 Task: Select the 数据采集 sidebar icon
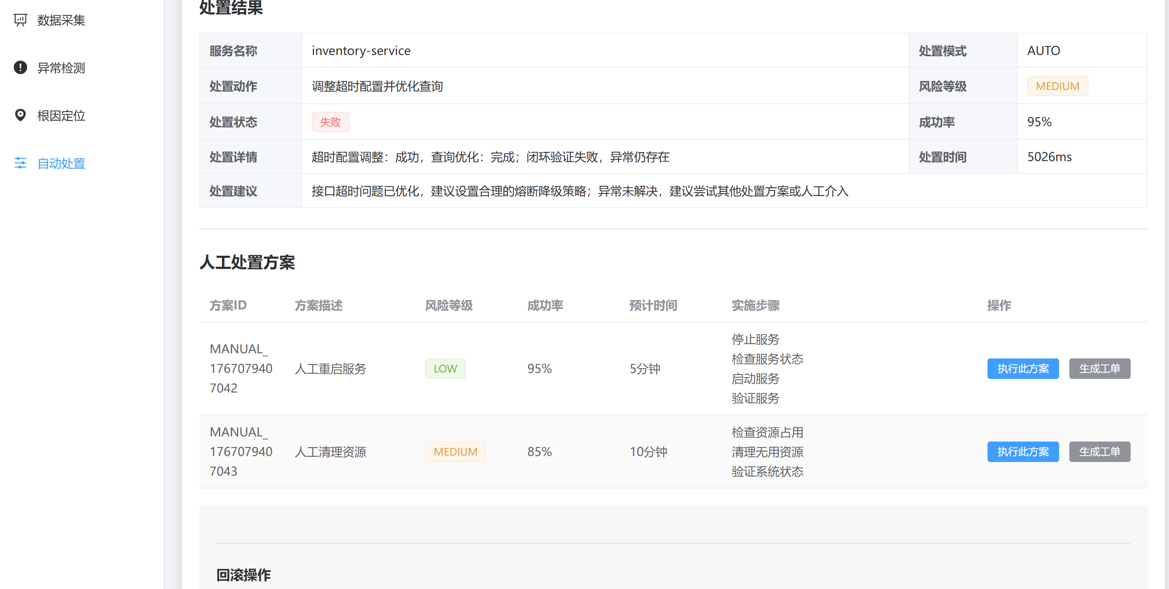coord(20,20)
